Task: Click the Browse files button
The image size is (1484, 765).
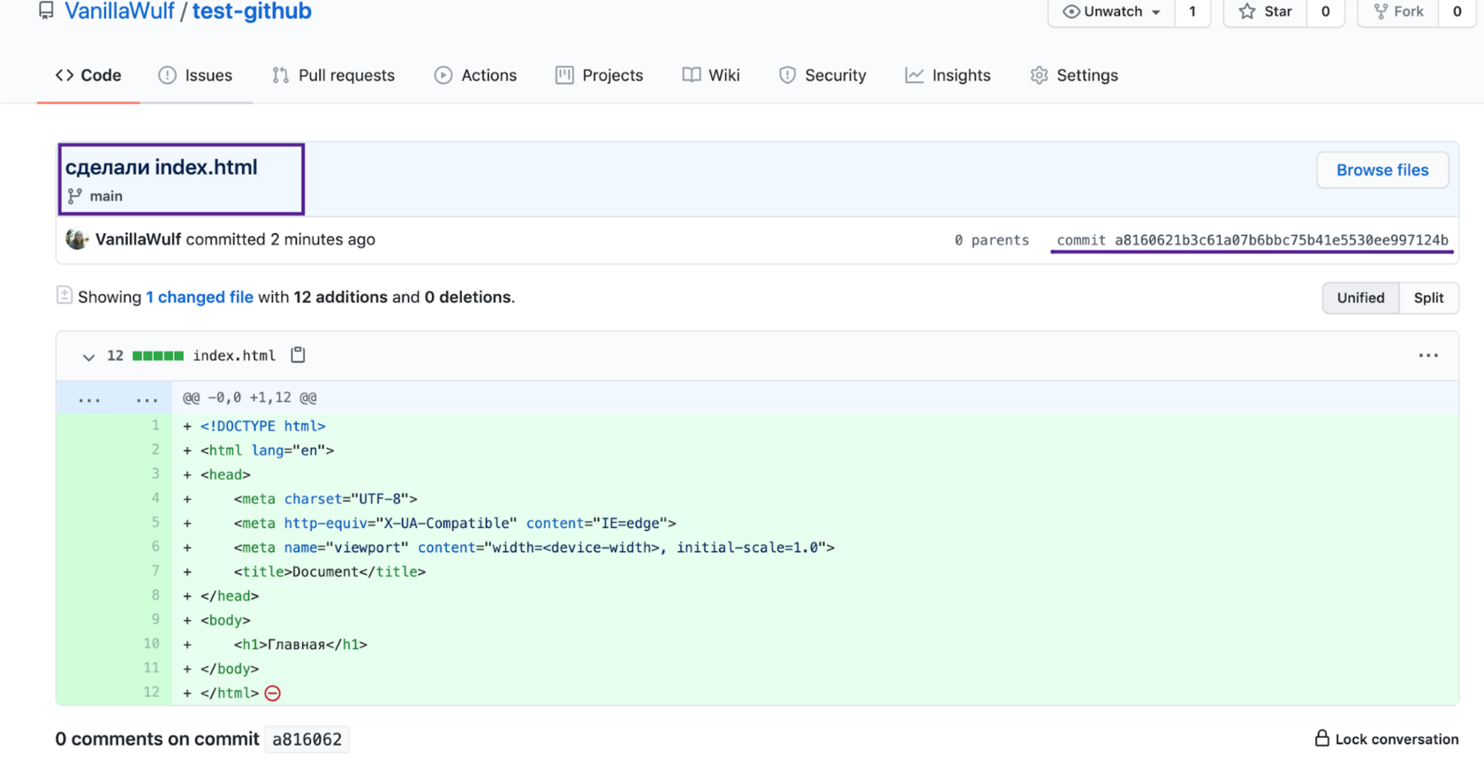Action: [x=1382, y=170]
